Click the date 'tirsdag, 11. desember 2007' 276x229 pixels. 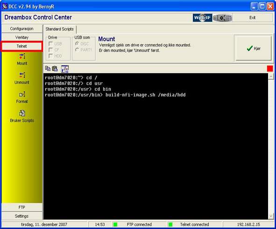click(x=44, y=224)
